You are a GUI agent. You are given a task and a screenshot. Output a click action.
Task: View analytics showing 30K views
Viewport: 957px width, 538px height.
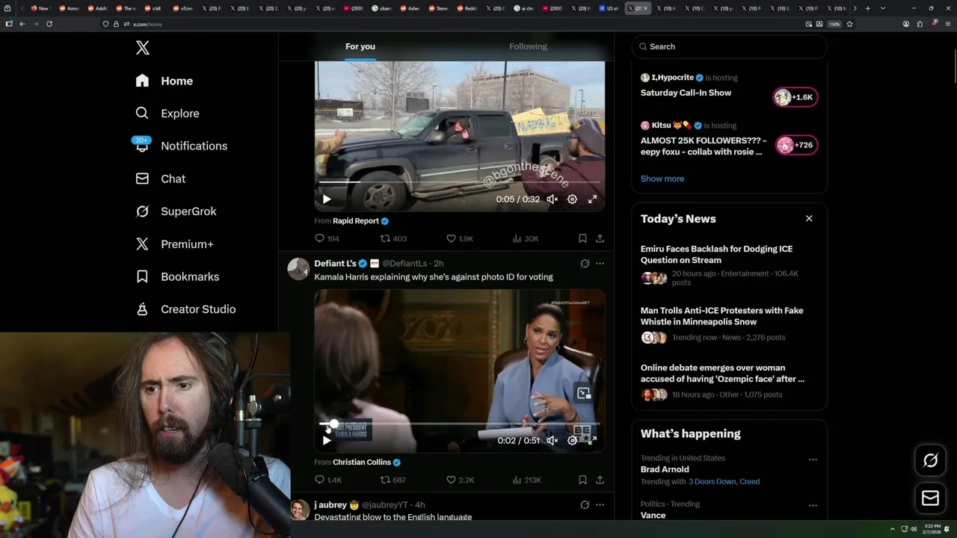(x=525, y=238)
